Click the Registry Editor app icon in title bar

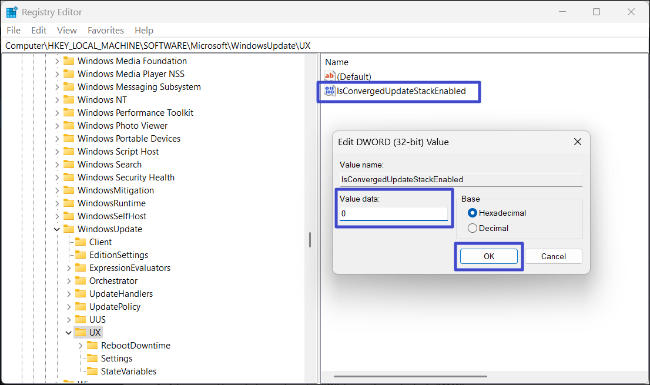[x=12, y=12]
